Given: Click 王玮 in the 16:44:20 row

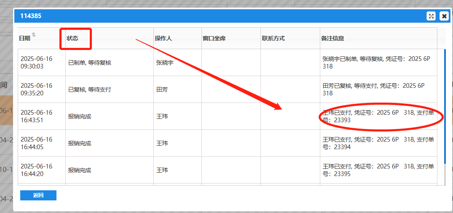Looking at the screenshot, I should point(162,171).
